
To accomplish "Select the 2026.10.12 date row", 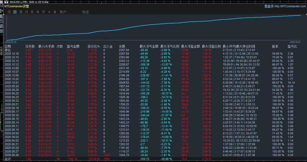I will point(12,64).
